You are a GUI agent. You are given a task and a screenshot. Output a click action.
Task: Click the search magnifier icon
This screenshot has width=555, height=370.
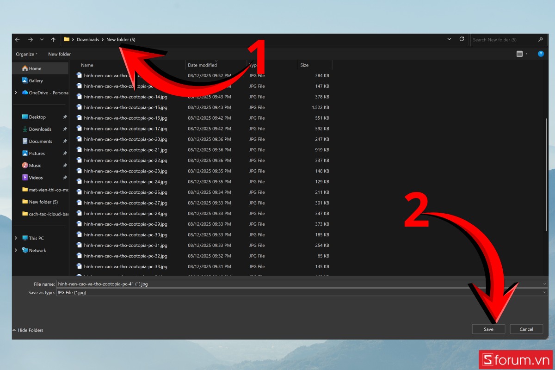541,40
